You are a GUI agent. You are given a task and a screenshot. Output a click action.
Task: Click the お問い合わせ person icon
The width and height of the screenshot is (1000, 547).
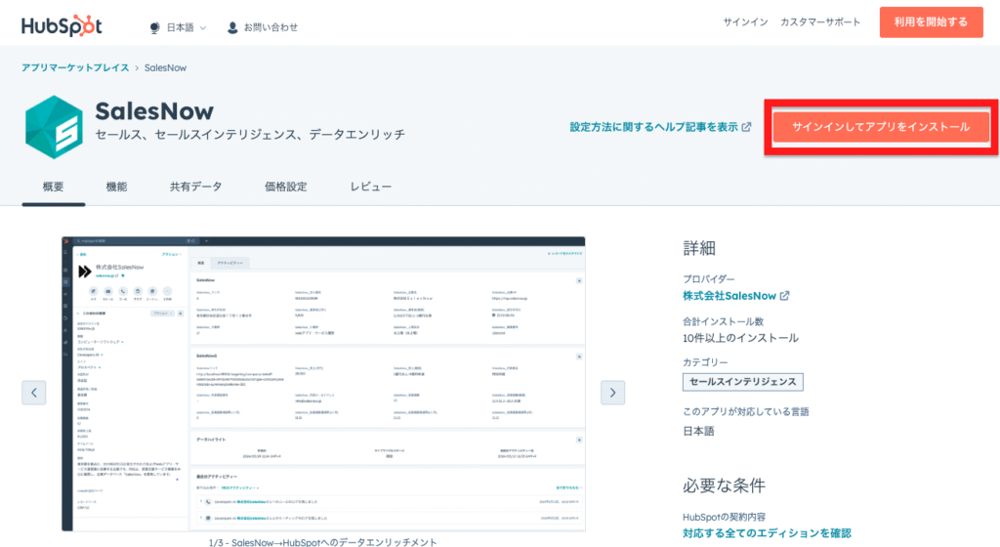tap(232, 27)
